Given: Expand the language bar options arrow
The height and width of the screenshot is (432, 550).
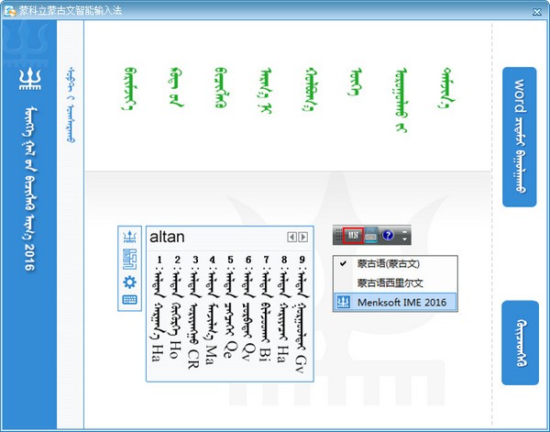Looking at the screenshot, I should [x=404, y=236].
